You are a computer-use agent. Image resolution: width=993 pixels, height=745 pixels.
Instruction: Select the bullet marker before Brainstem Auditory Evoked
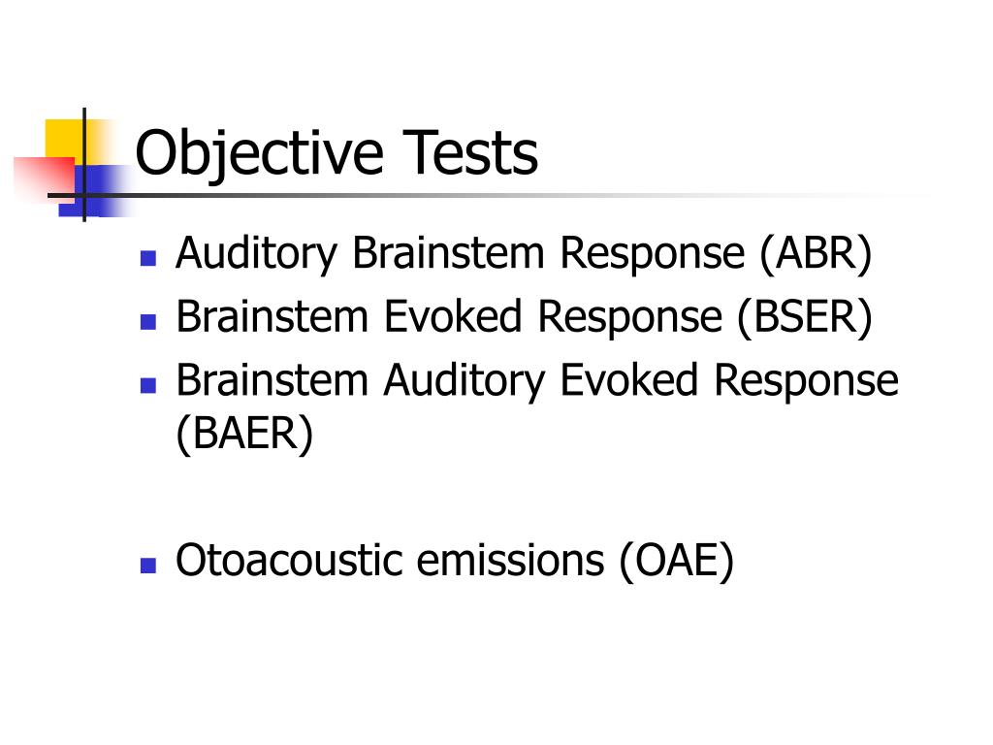(x=148, y=386)
